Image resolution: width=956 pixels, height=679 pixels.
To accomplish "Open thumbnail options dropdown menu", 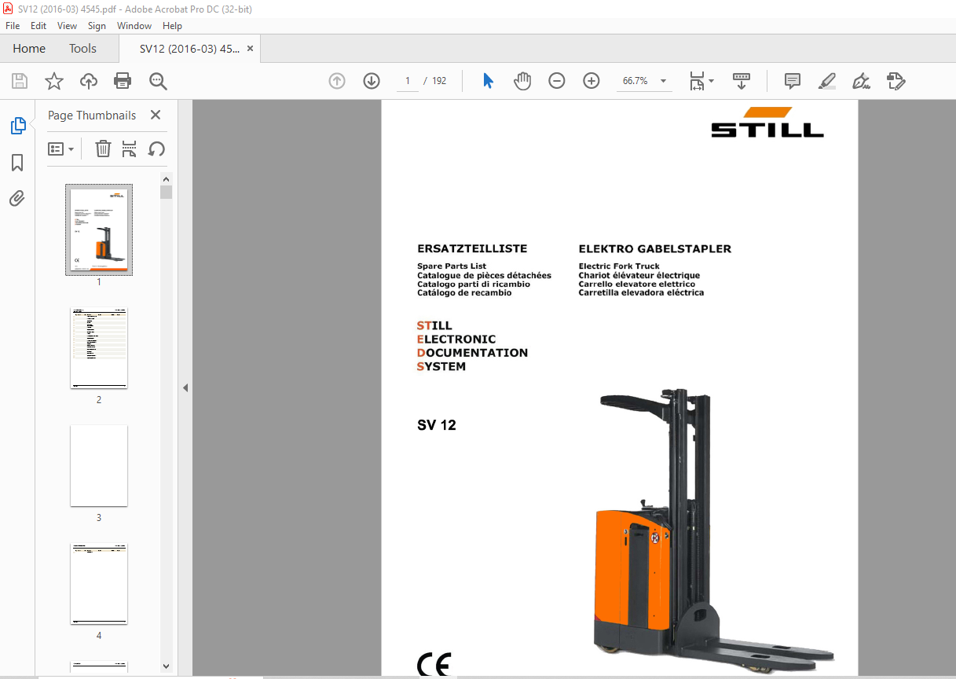I will pyautogui.click(x=60, y=149).
